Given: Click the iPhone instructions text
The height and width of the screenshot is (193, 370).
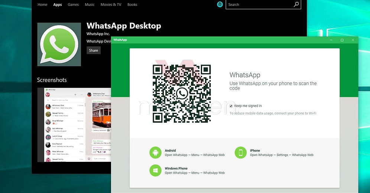Looking at the screenshot, I should pos(282,155).
